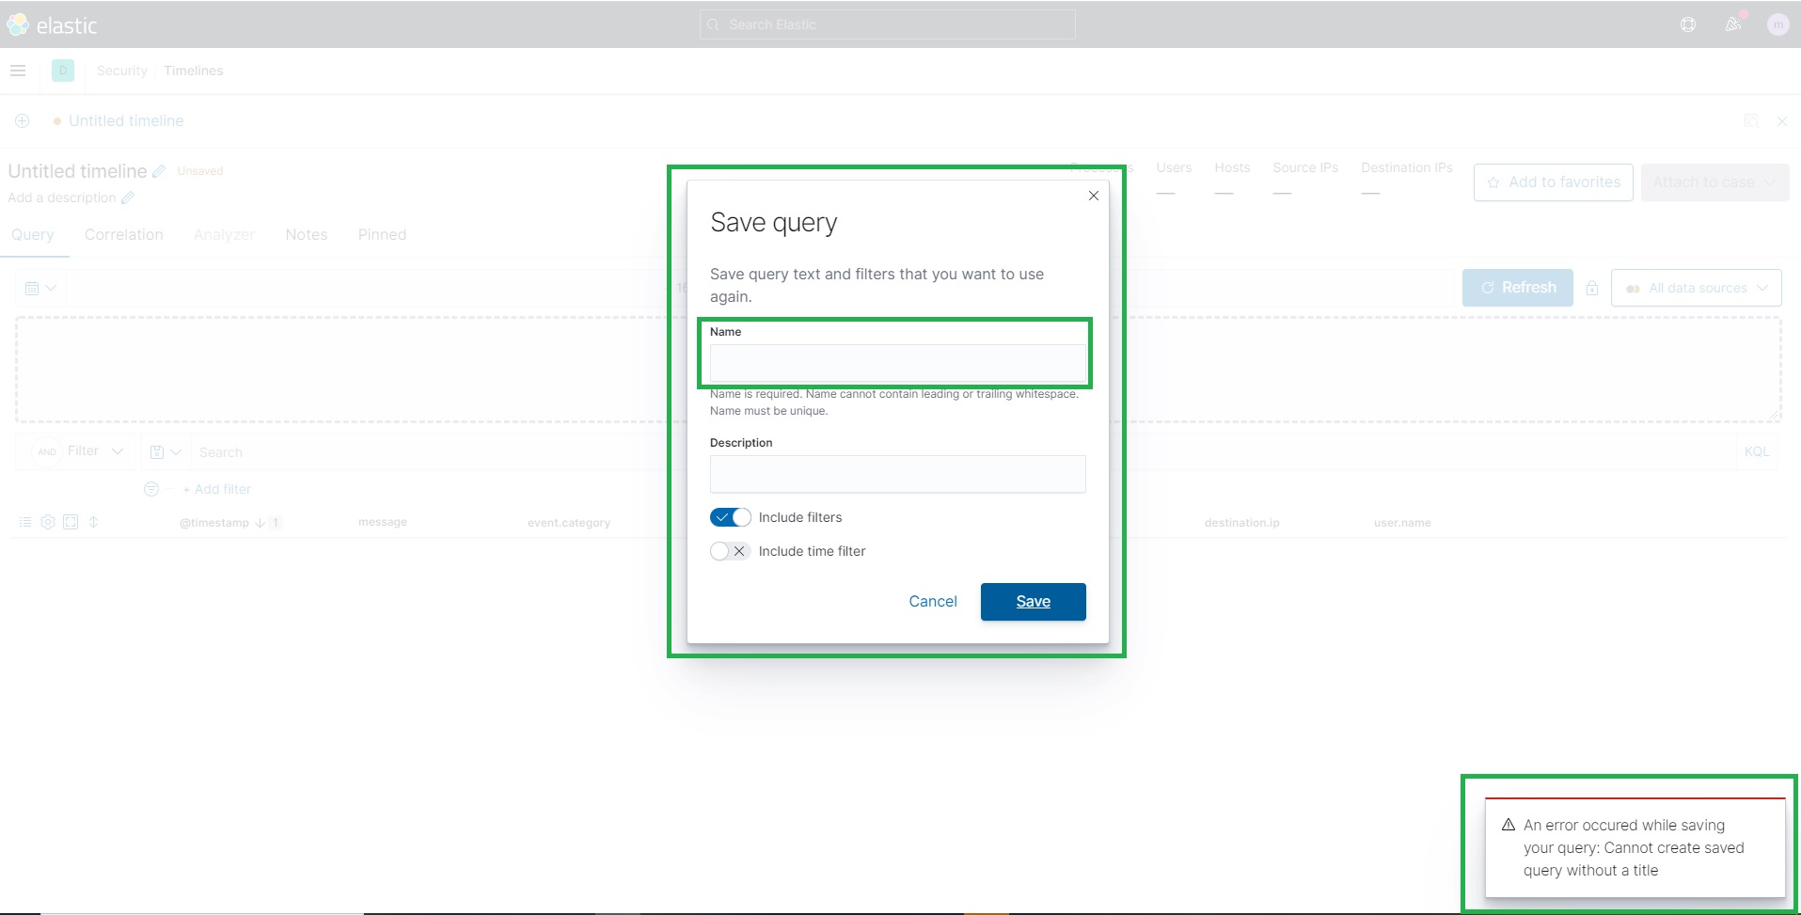The image size is (1801, 915).
Task: Click the Add filter link
Action: click(217, 489)
